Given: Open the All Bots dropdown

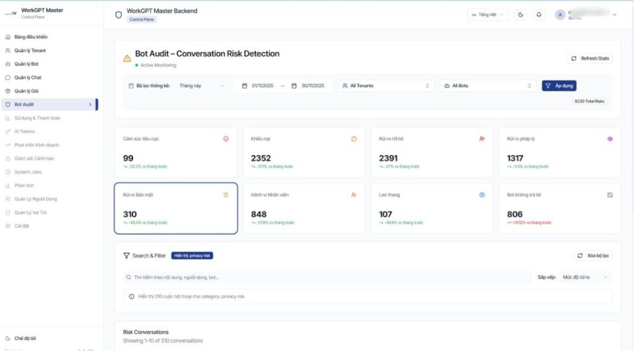Looking at the screenshot, I should 488,86.
